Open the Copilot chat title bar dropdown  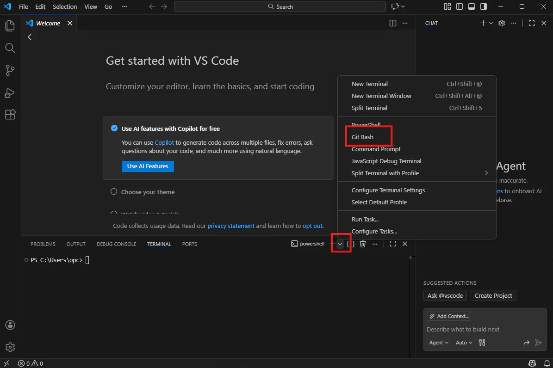point(403,6)
